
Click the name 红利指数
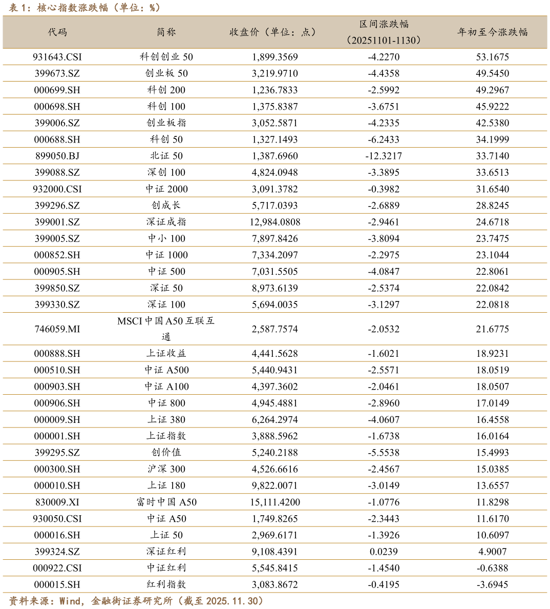166,584
